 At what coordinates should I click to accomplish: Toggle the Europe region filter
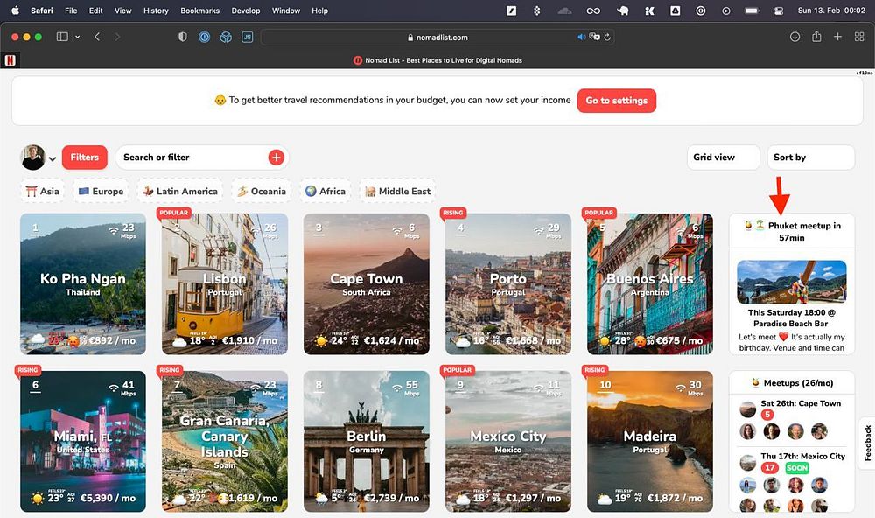[x=101, y=191]
